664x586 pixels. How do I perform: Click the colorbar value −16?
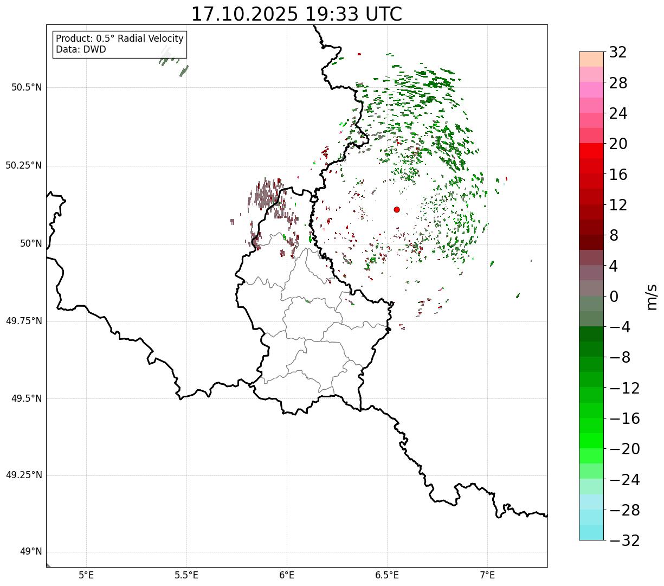pyautogui.click(x=624, y=418)
